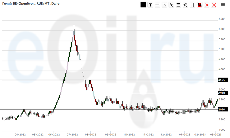Image resolution: width=230 pixels, height=138 pixels.
Task: Open the hamburger chart menu
Action: point(223,5)
